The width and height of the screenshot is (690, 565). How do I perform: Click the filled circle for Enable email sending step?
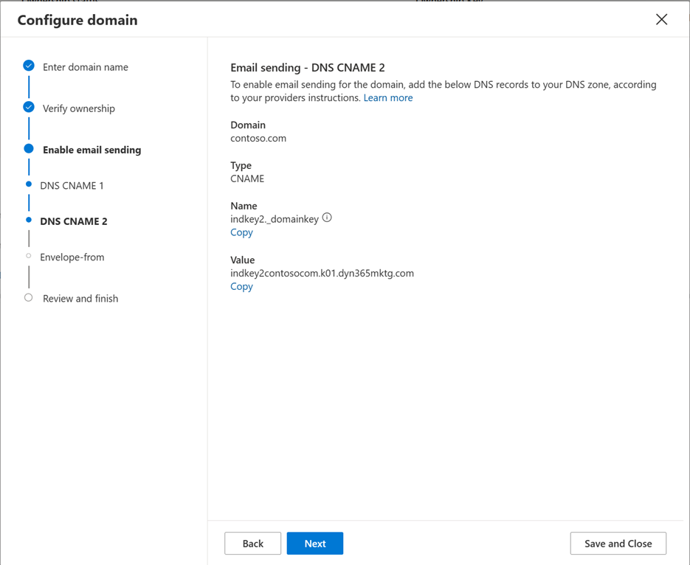[28, 149]
